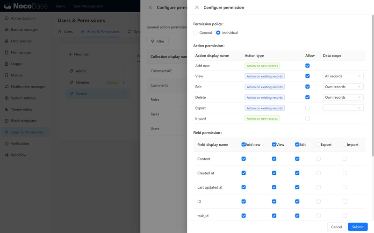Image resolution: width=374 pixels, height=233 pixels.
Task: Check Allow for Export action
Action: point(308,108)
